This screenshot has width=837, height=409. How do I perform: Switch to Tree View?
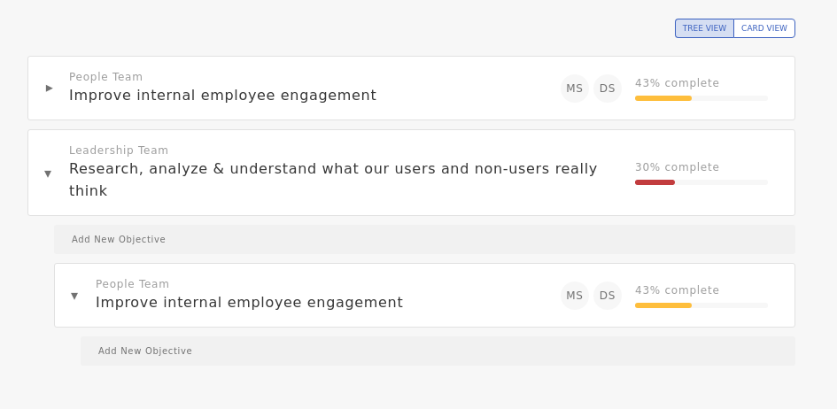pyautogui.click(x=704, y=28)
